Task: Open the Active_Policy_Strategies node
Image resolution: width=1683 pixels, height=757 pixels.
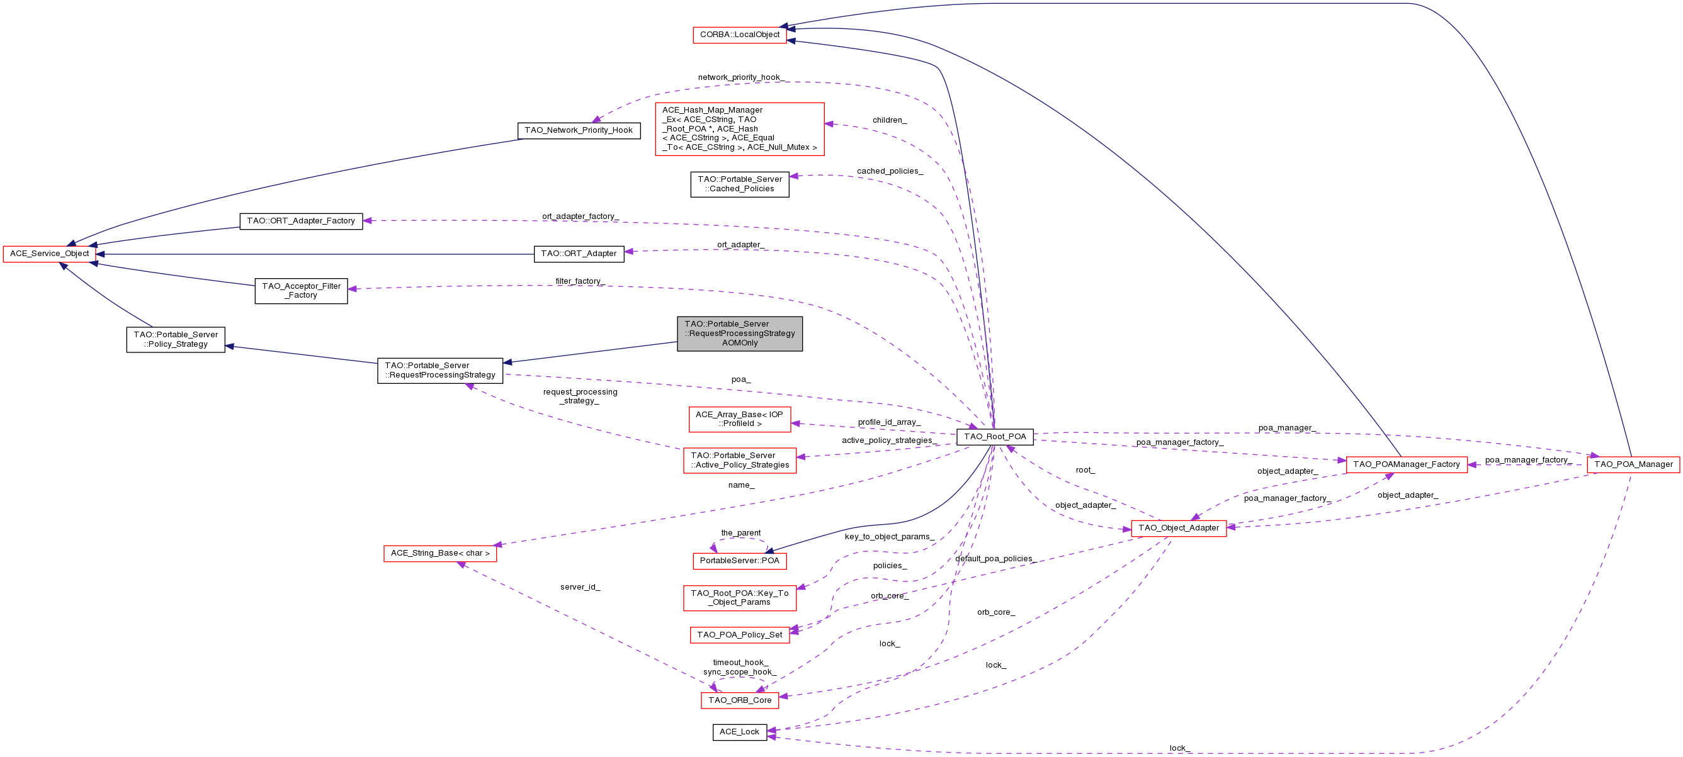Action: tap(739, 461)
